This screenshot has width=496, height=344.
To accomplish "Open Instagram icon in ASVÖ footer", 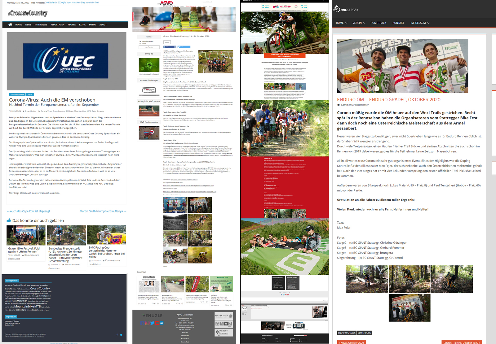I will (147, 323).
